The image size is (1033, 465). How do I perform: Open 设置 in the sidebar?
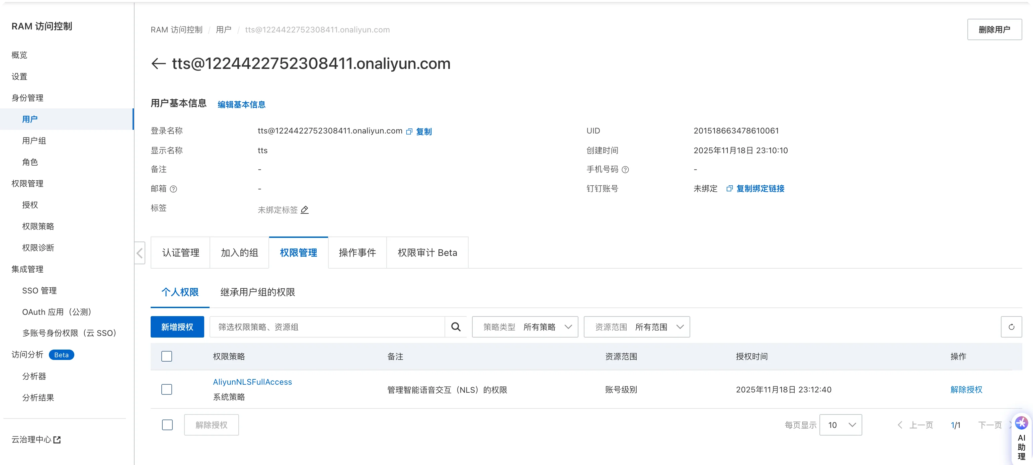coord(19,77)
